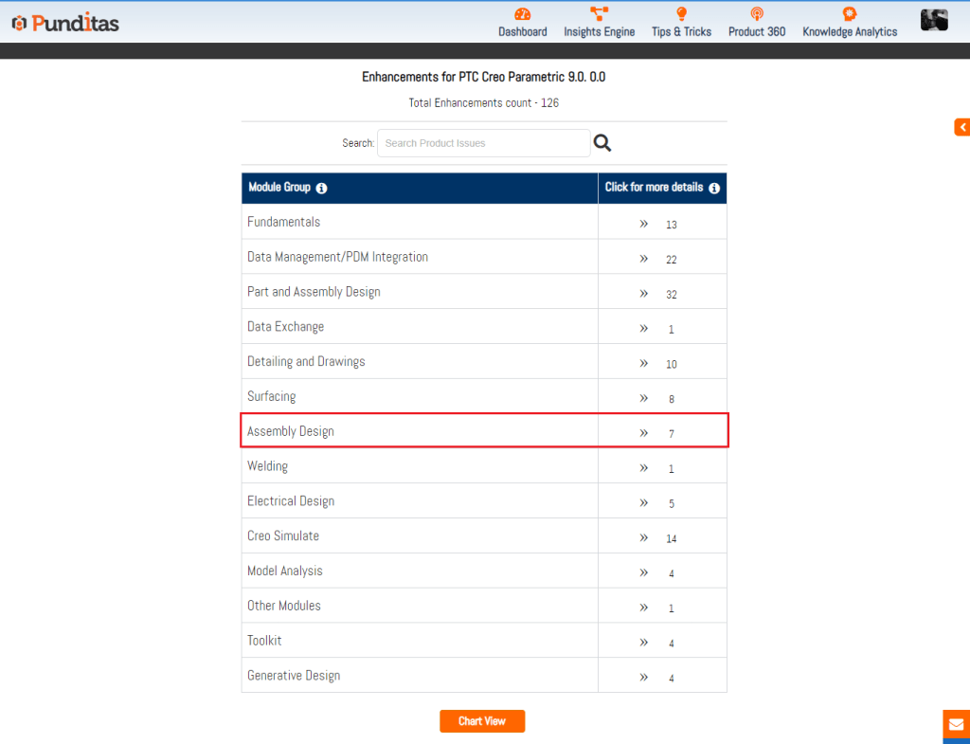Viewport: 970px width, 744px height.
Task: Click the Dashboard gauge icon
Action: point(522,14)
